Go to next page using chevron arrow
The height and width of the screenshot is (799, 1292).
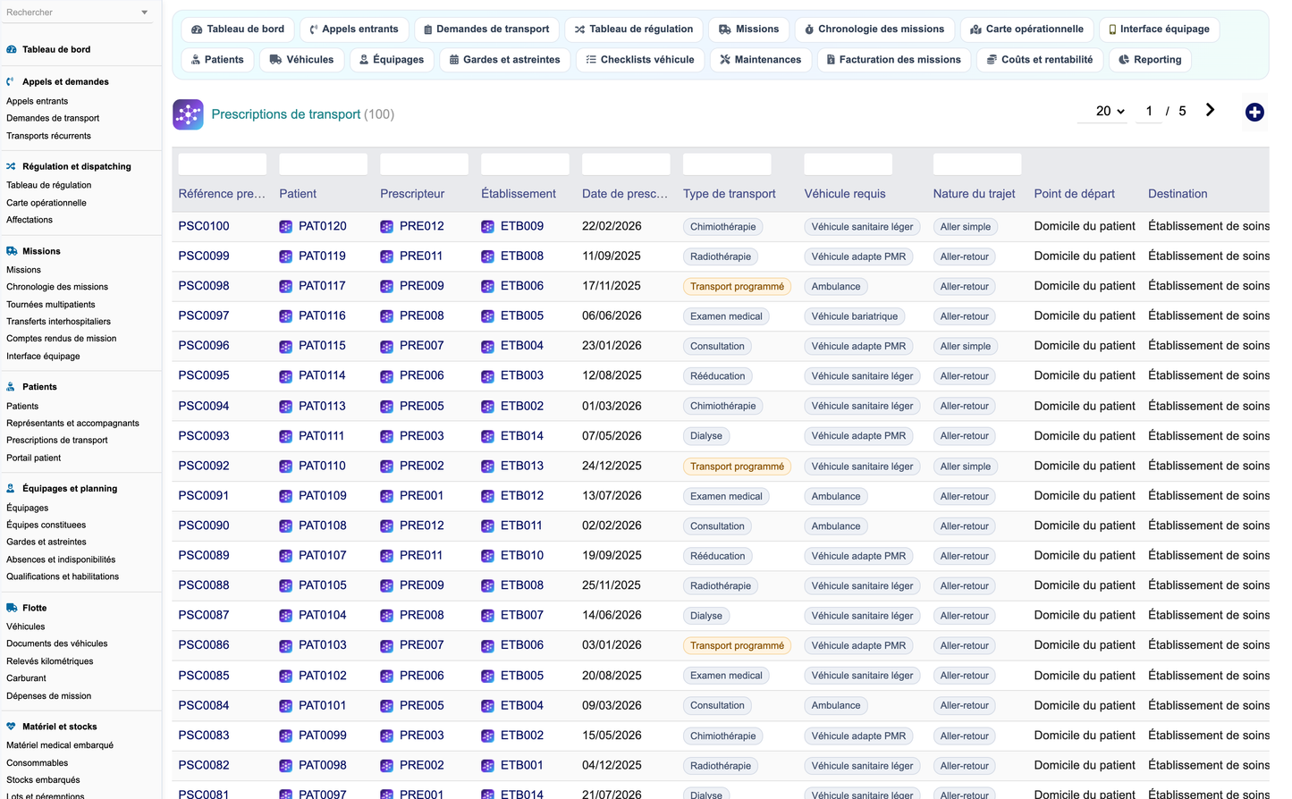(1210, 110)
